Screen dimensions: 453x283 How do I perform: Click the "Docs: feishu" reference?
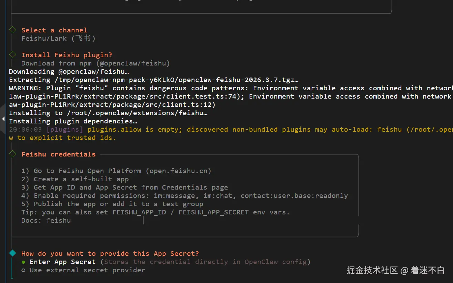46,221
